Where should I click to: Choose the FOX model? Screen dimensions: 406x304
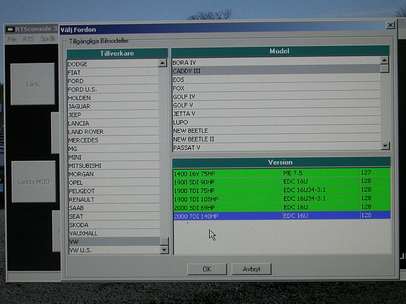click(276, 88)
